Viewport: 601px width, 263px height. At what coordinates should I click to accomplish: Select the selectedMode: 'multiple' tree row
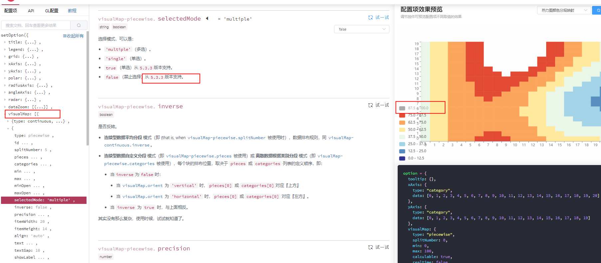[x=44, y=200]
